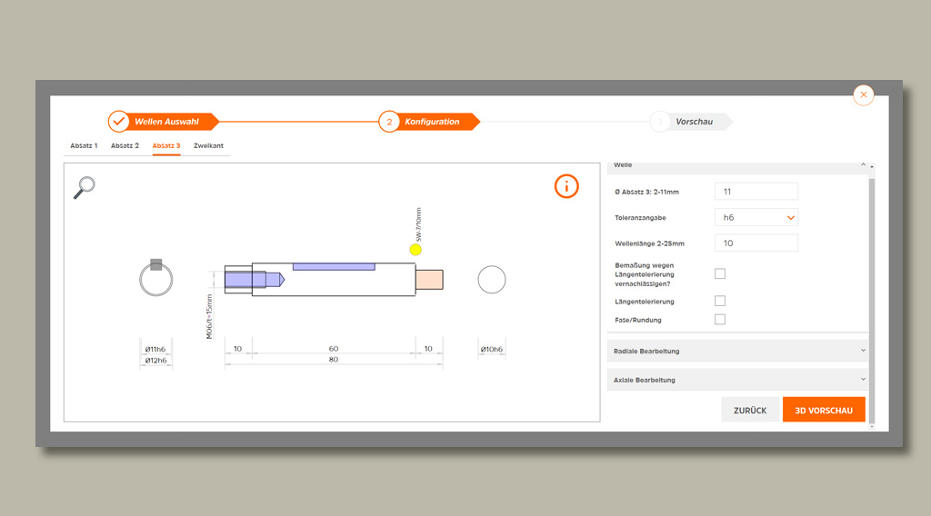Viewport: 931px width, 516px height.
Task: Click the purple keyway slot on shaft
Action: click(x=333, y=266)
